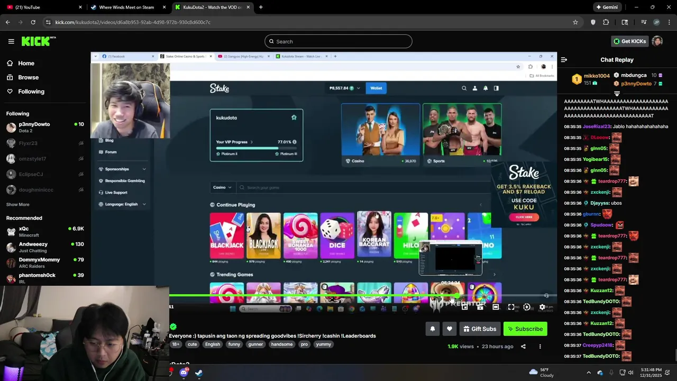Expand Show More followed channels
677x381 pixels.
18,205
